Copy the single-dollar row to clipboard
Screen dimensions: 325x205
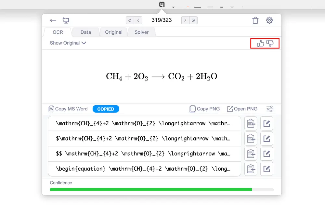point(251,139)
